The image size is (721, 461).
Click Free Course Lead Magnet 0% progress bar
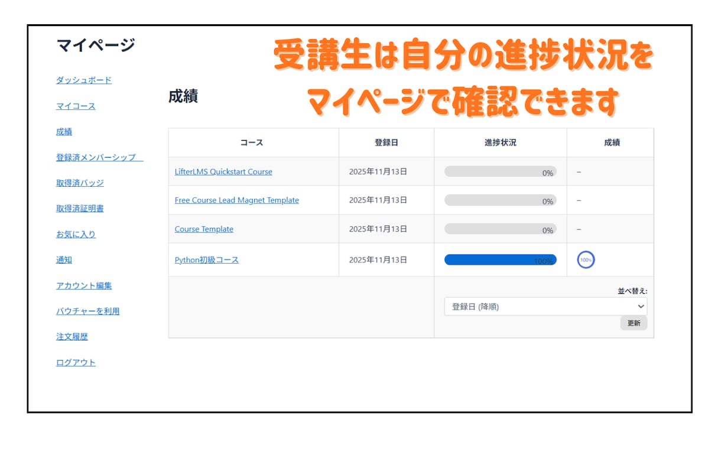coord(501,200)
